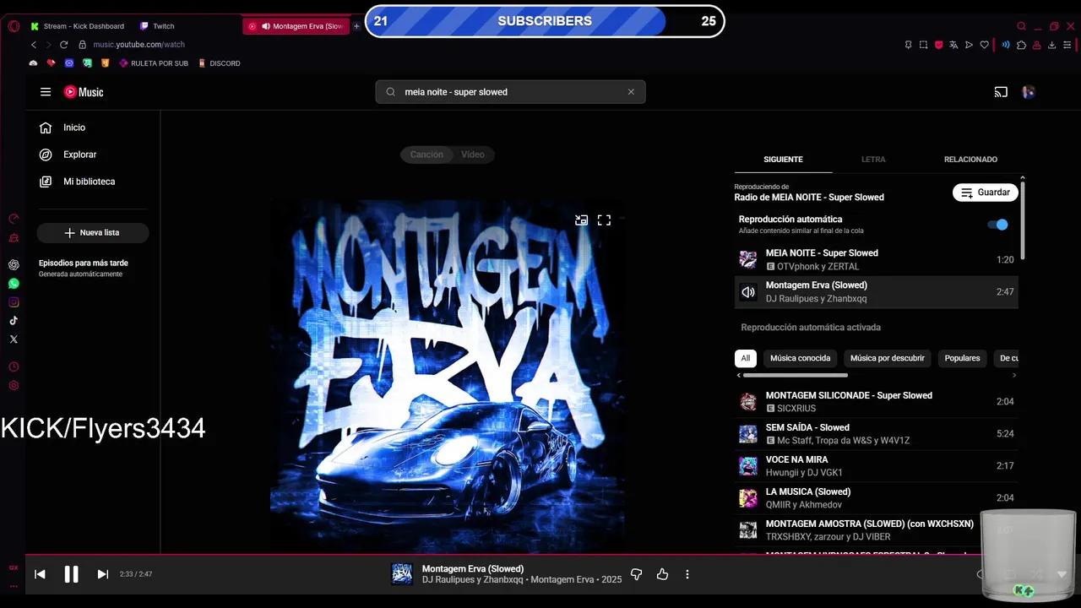
Task: Select the RELACIONADO tab
Action: (x=970, y=160)
